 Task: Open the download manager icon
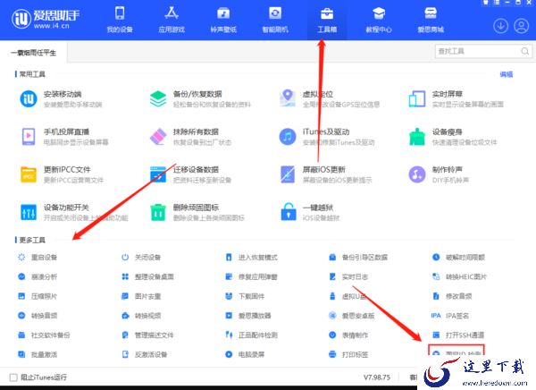tap(501, 26)
